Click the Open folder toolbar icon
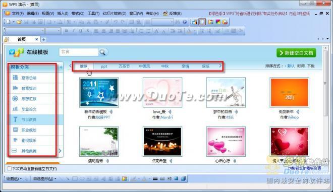Viewport: 333px width, 192px height. click(x=19, y=22)
